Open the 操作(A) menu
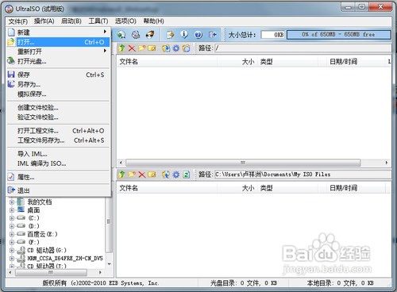This screenshot has height=292, width=397. [x=44, y=21]
